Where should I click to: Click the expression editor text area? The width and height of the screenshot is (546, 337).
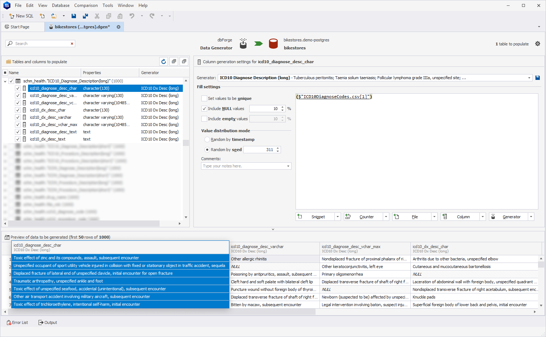pyautogui.click(x=417, y=151)
